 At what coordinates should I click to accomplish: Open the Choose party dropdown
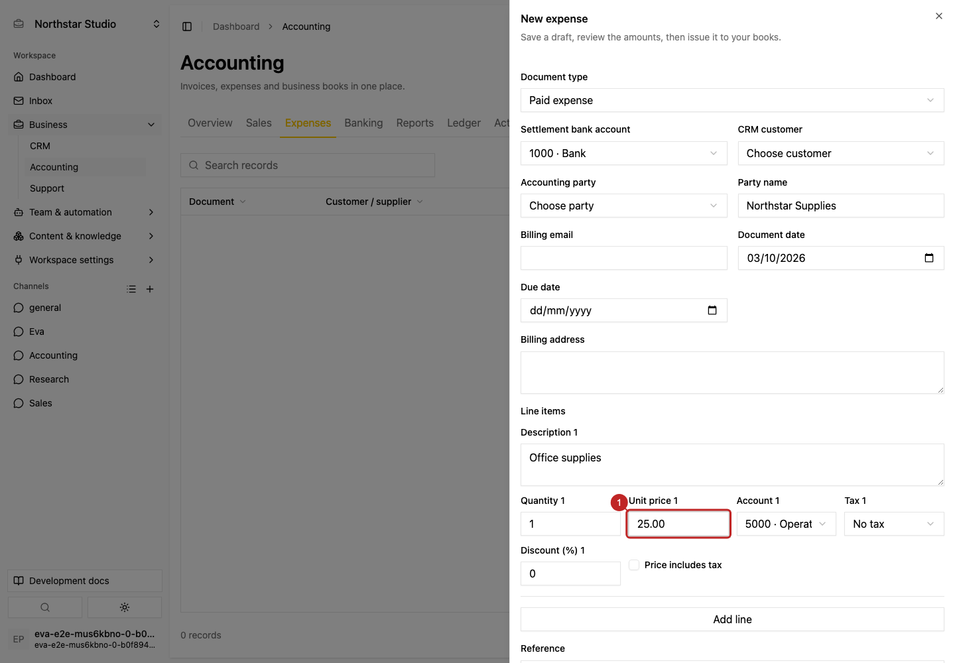click(623, 206)
